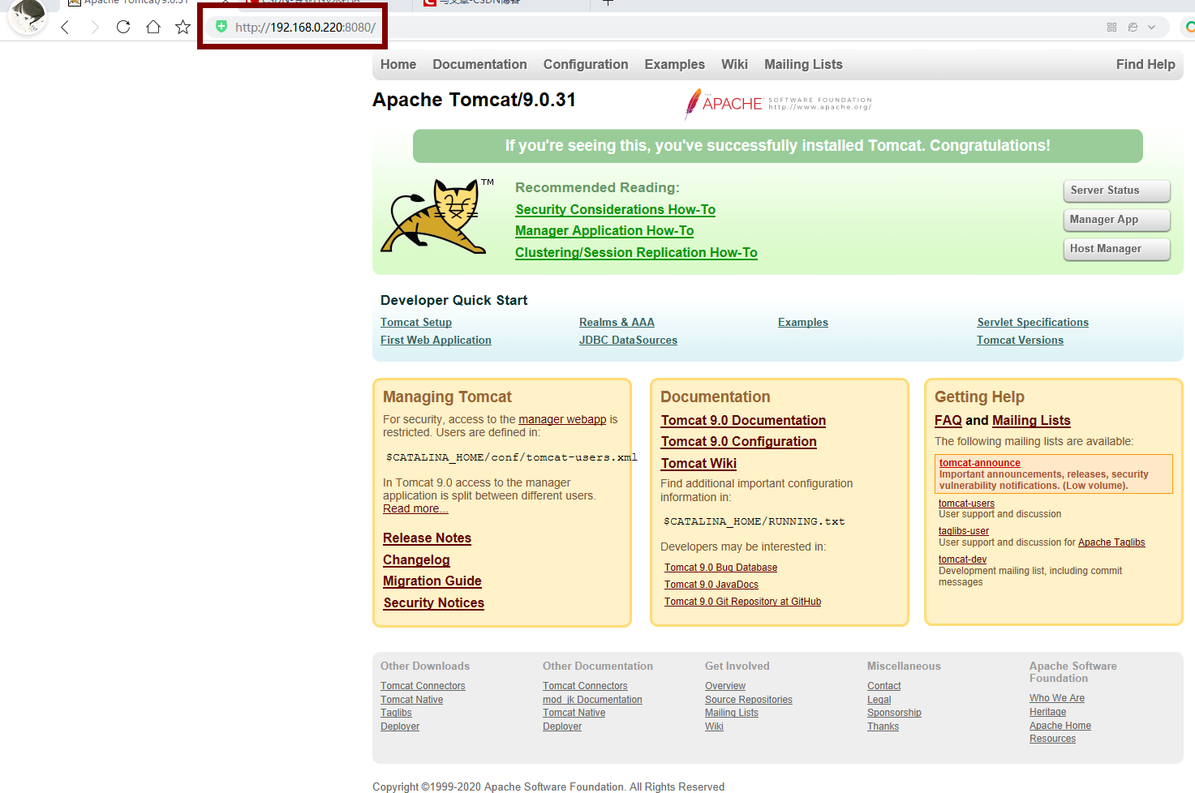
Task: Open Mailing Lists in the navigation bar
Action: 803,64
